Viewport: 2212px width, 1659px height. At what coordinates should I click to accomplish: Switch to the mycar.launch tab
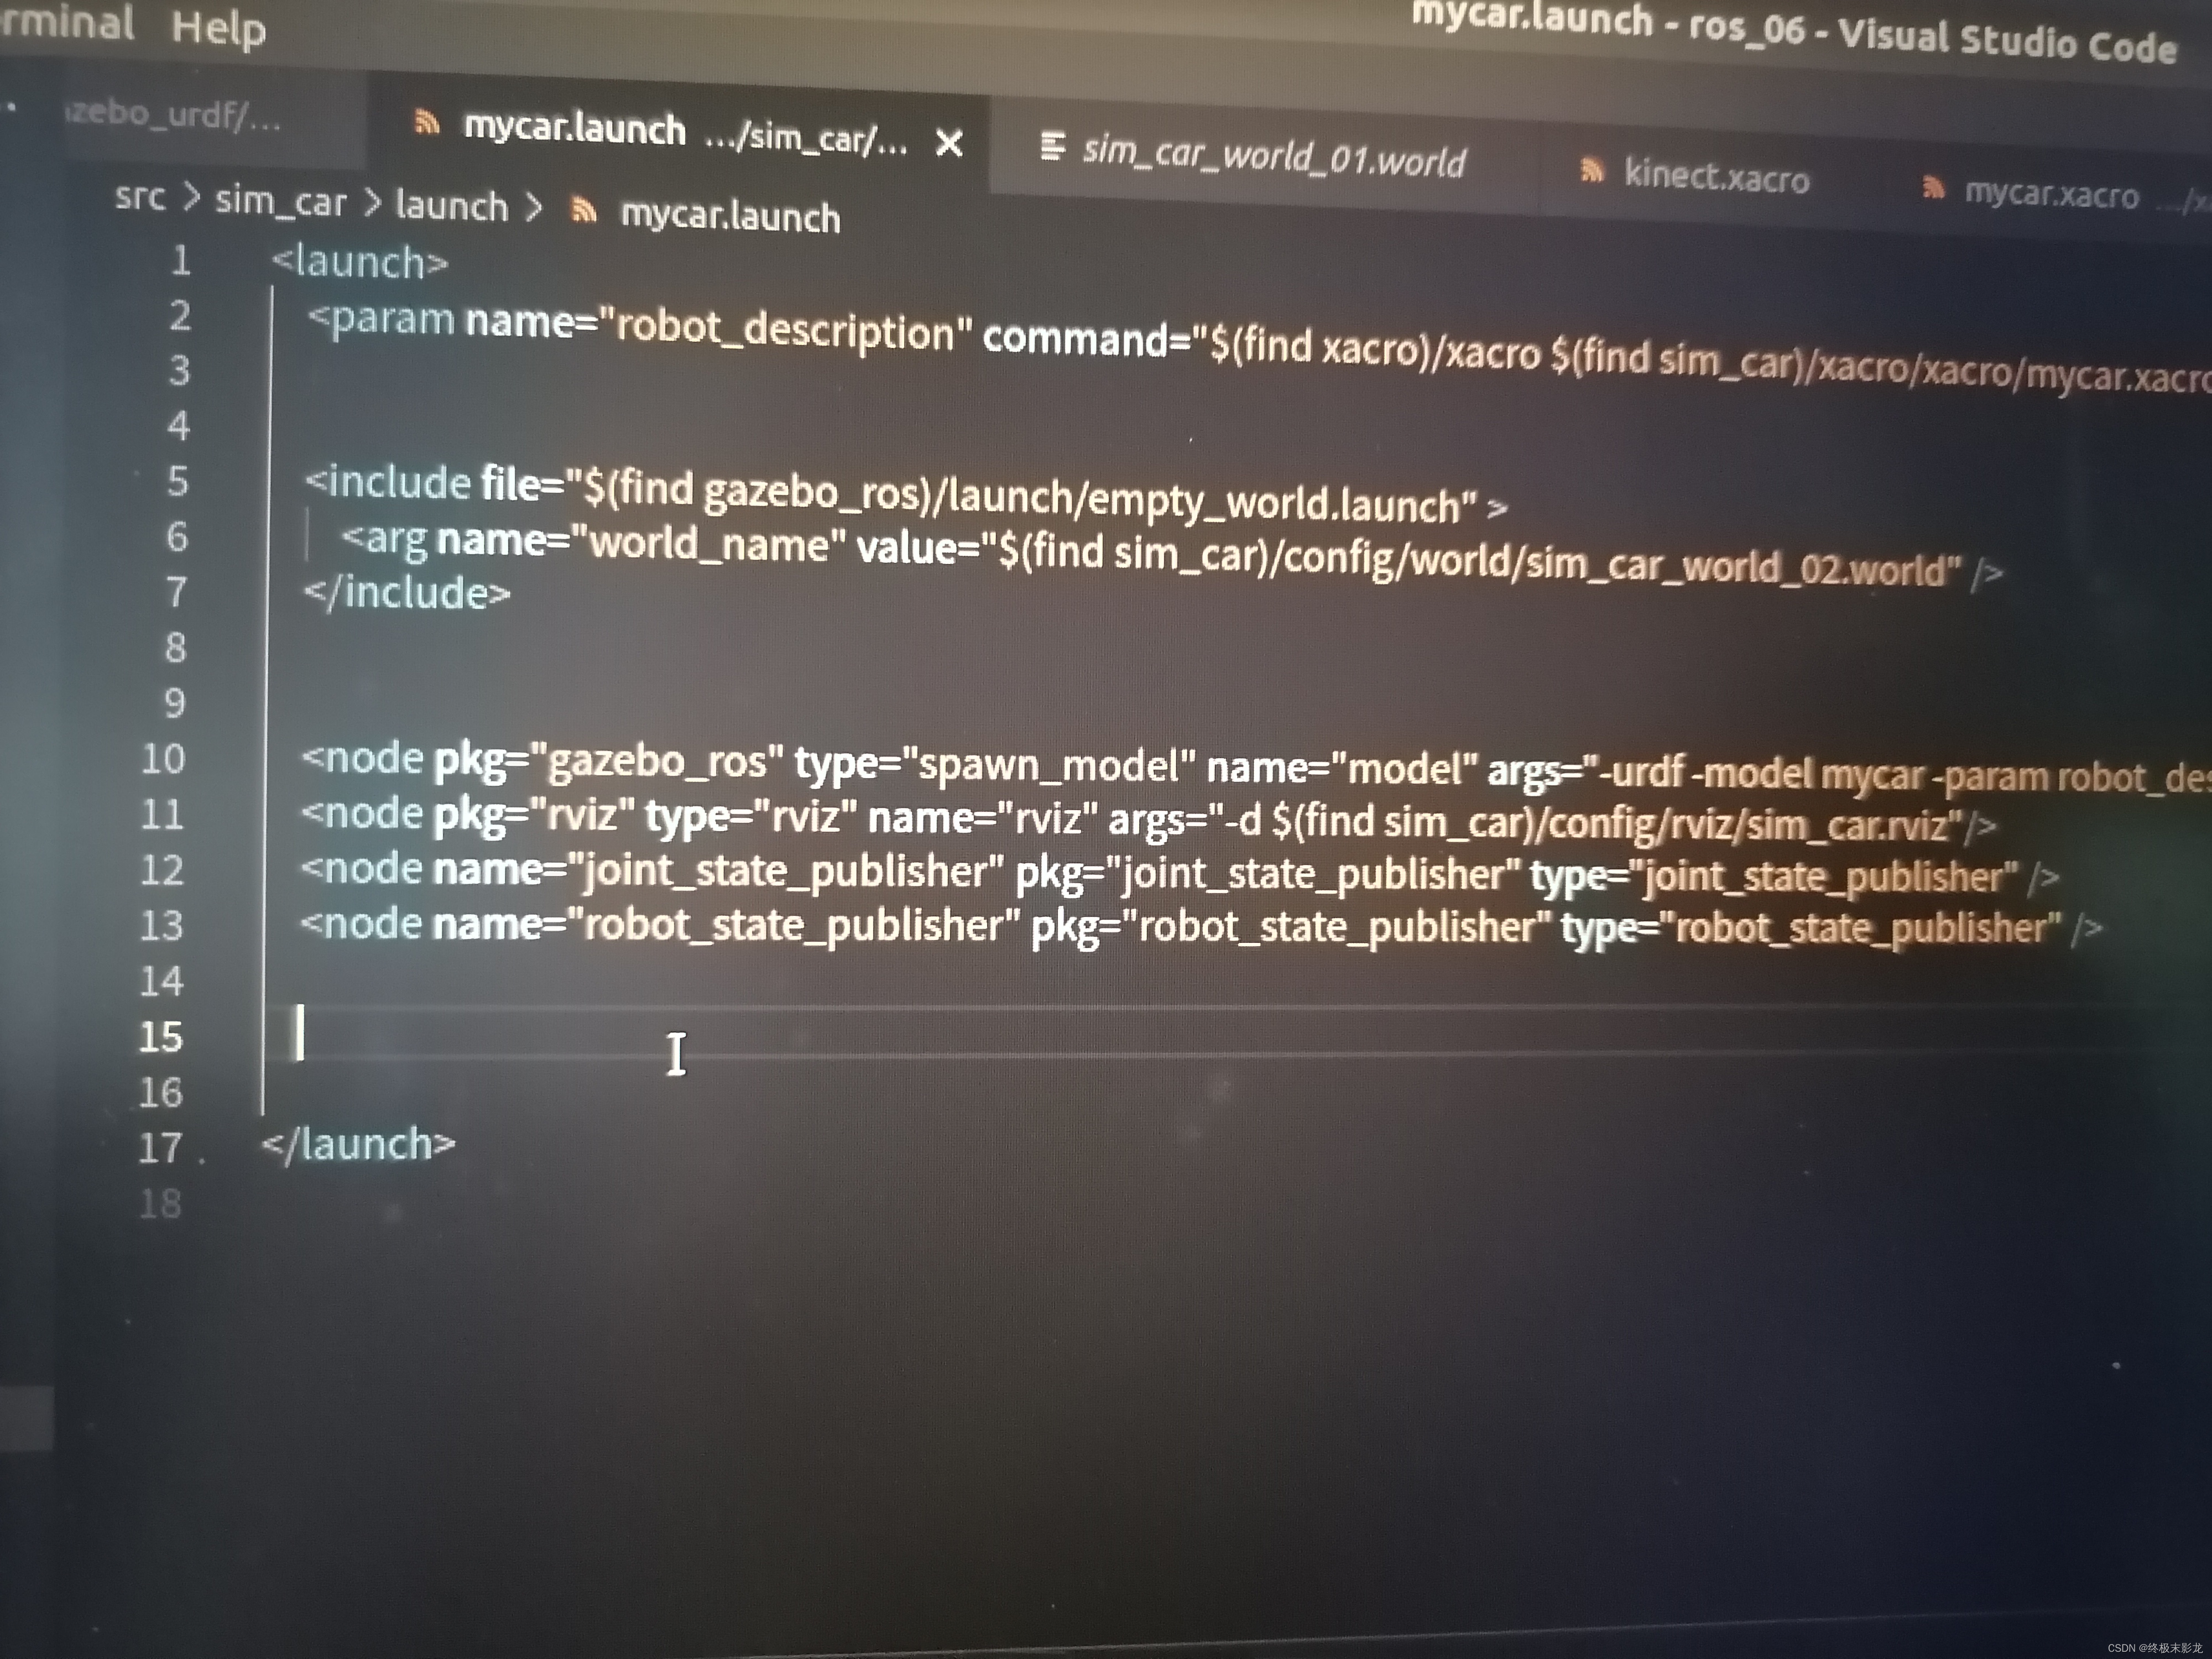680,133
